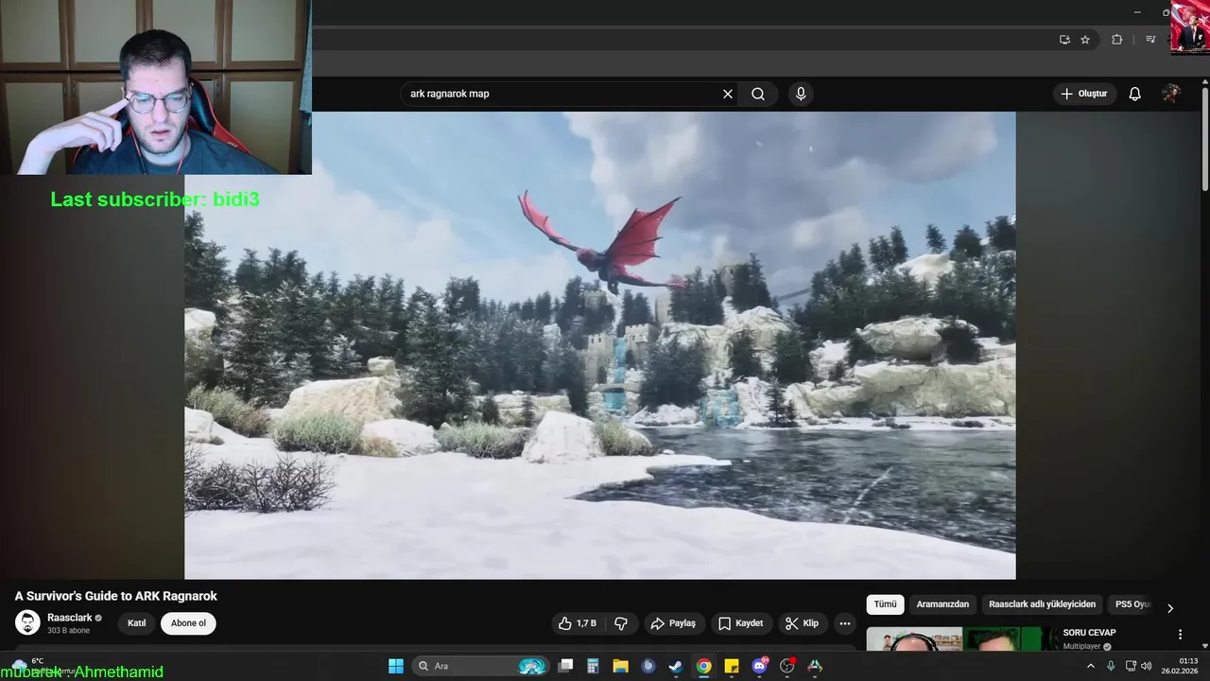The image size is (1210, 681).
Task: Click the taskbar Ara search box
Action: point(482,666)
